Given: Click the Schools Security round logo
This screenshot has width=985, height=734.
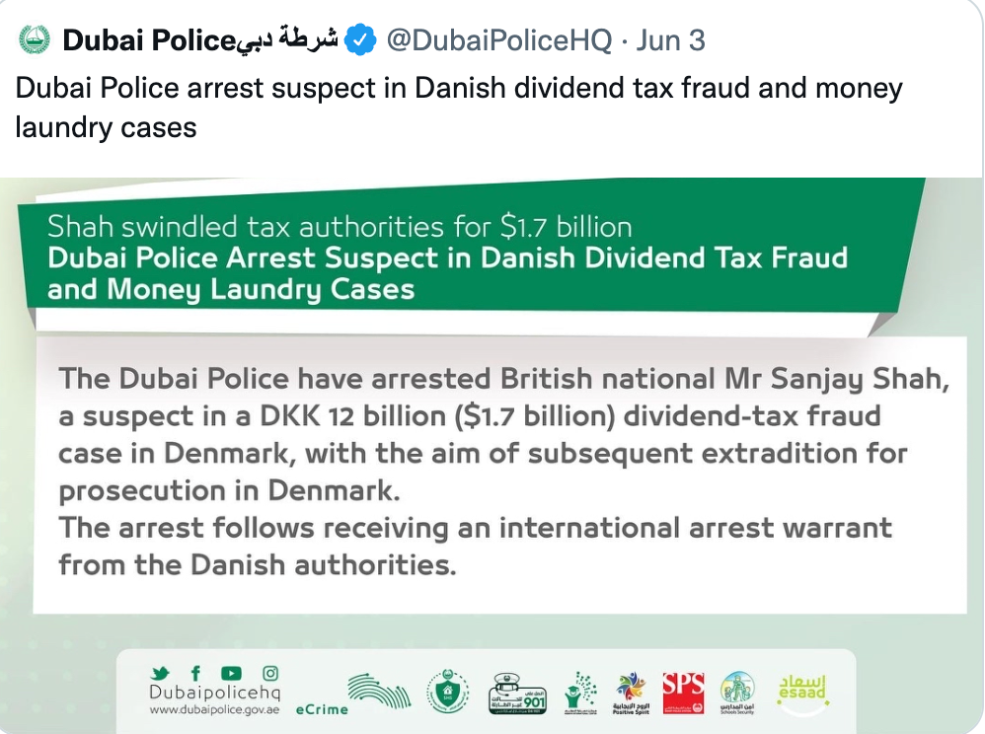Looking at the screenshot, I should pyautogui.click(x=737, y=693).
